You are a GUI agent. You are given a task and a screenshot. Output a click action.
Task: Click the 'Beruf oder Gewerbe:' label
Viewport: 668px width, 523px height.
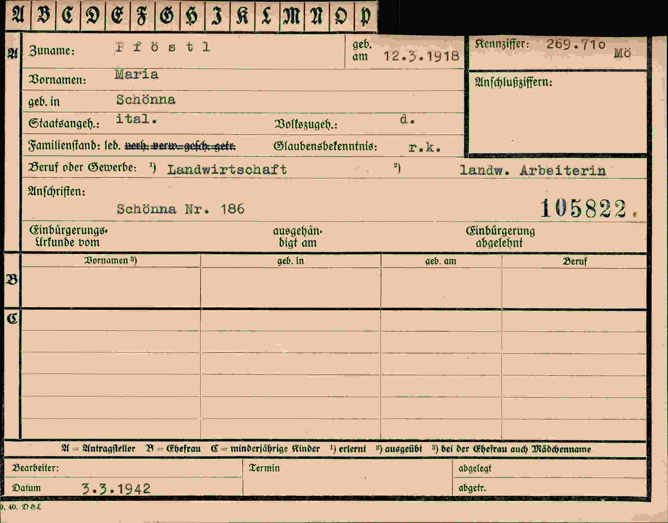pos(82,167)
